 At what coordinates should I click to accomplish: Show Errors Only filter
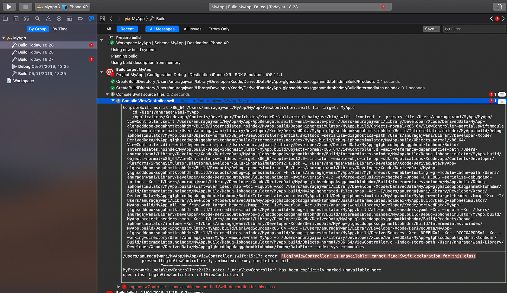tap(219, 29)
